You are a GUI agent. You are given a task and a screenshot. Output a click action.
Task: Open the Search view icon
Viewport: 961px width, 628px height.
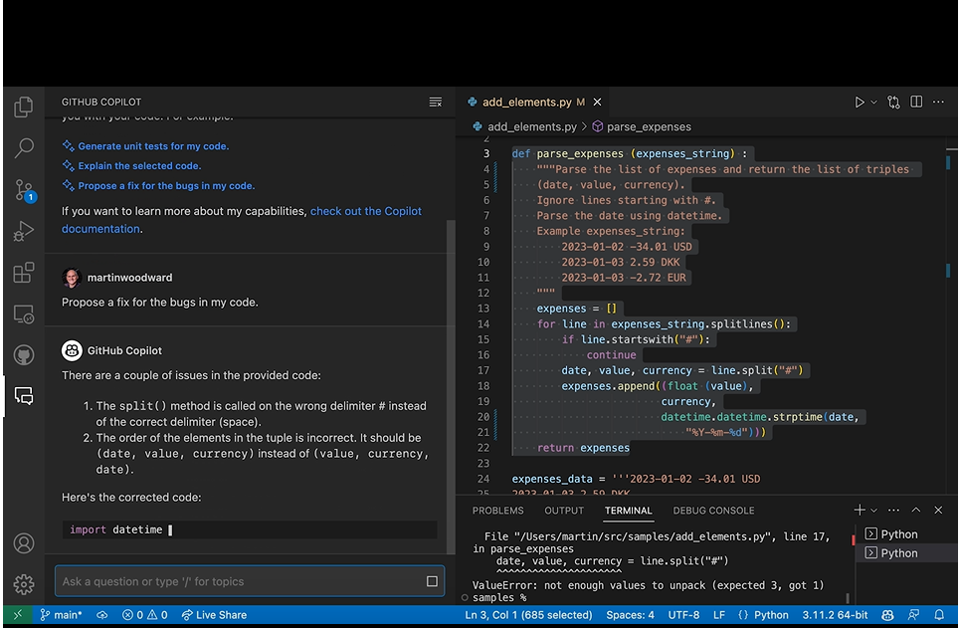[x=23, y=148]
